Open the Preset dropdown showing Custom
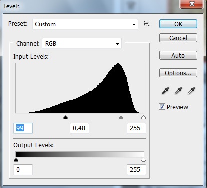207x188 pixels. point(85,24)
